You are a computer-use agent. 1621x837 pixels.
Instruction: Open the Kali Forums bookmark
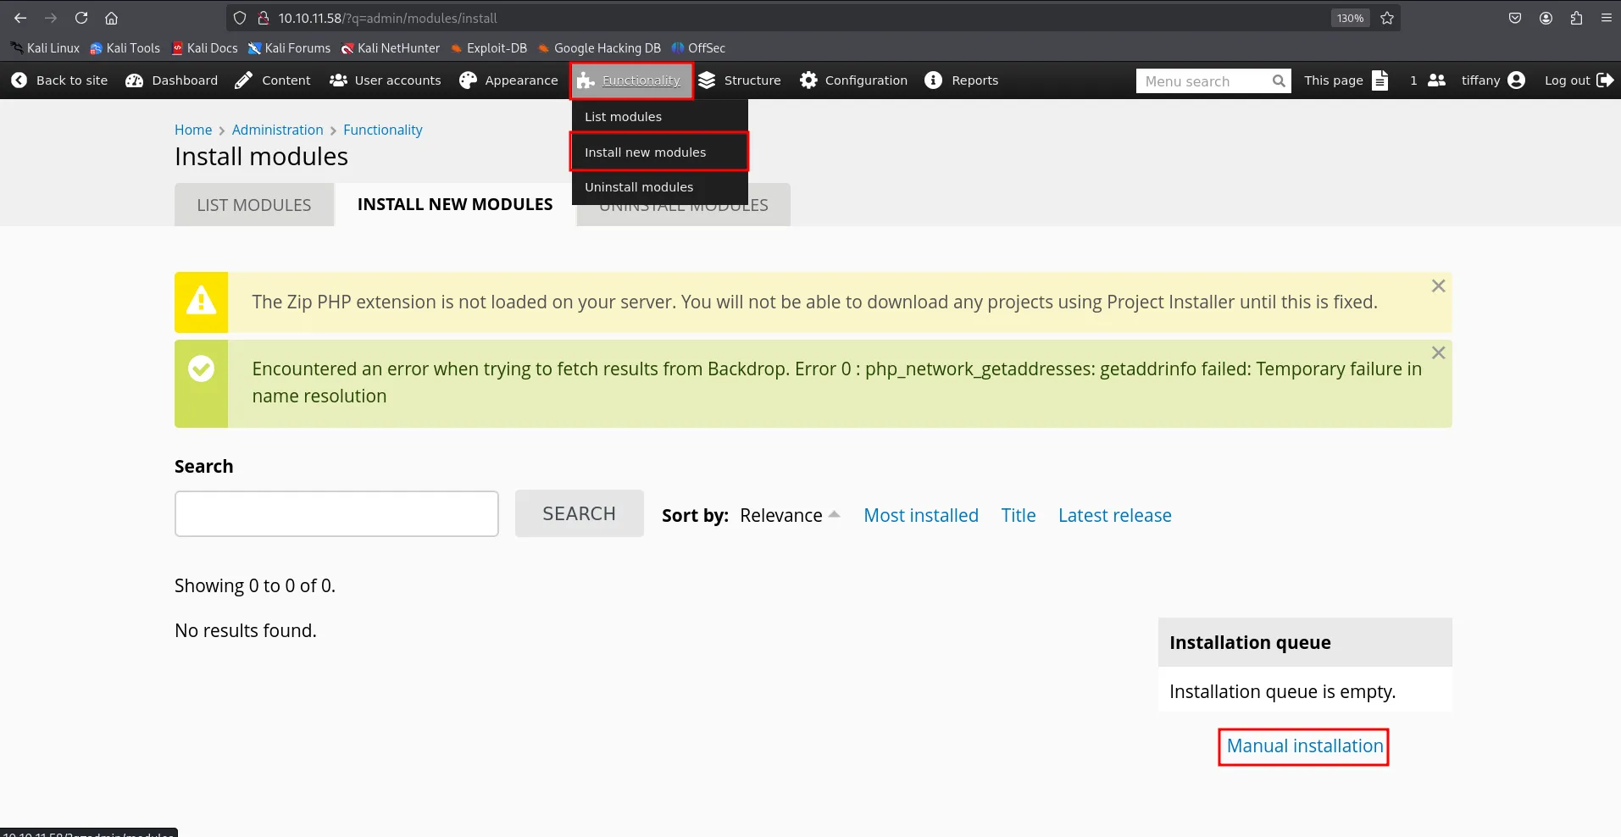pyautogui.click(x=289, y=48)
